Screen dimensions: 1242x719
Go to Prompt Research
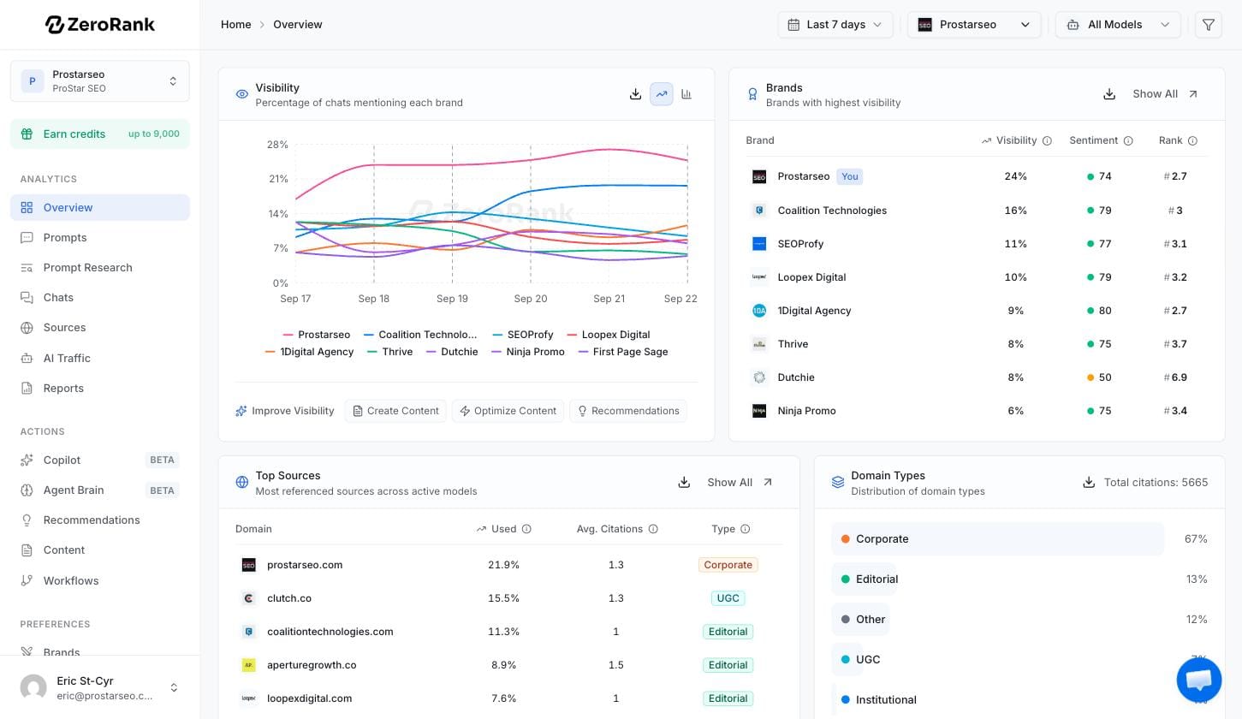point(100,267)
